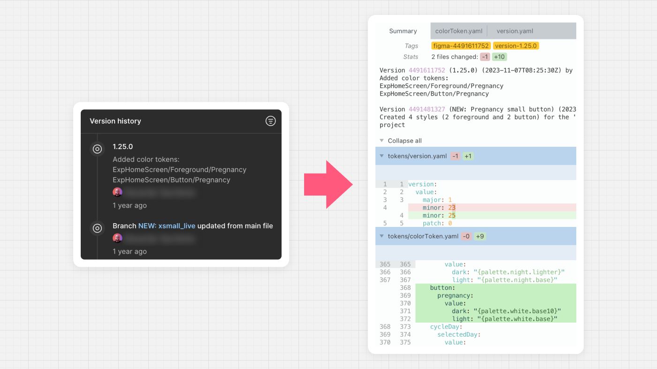The height and width of the screenshot is (369, 657).
Task: Click the figma-4491611752 tag
Action: coord(461,46)
